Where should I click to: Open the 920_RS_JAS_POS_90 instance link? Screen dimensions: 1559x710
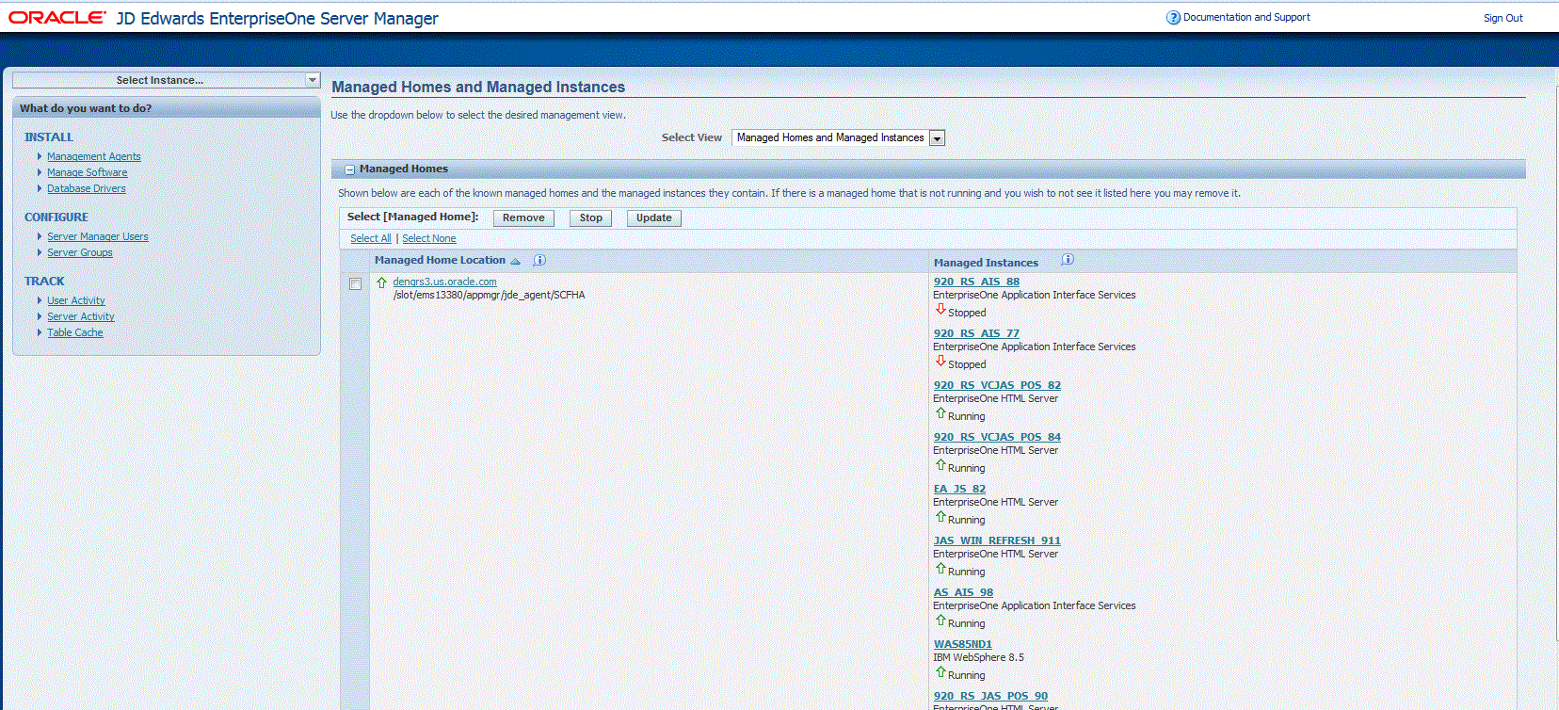[x=990, y=696]
